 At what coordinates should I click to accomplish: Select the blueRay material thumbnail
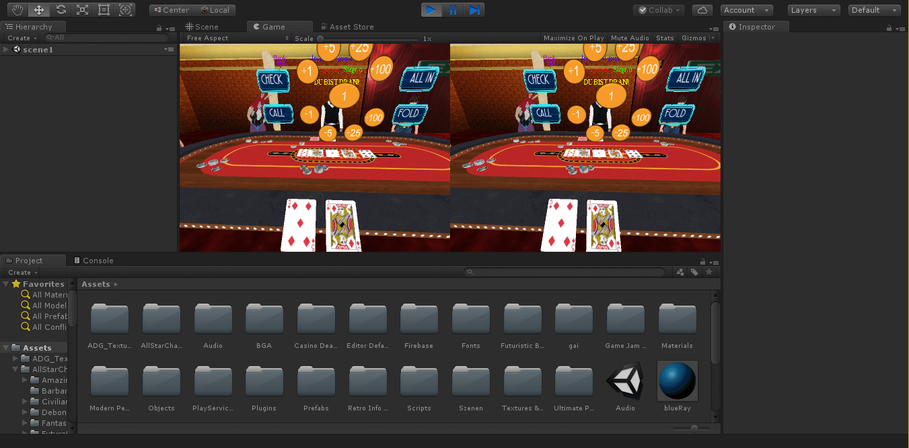point(677,381)
